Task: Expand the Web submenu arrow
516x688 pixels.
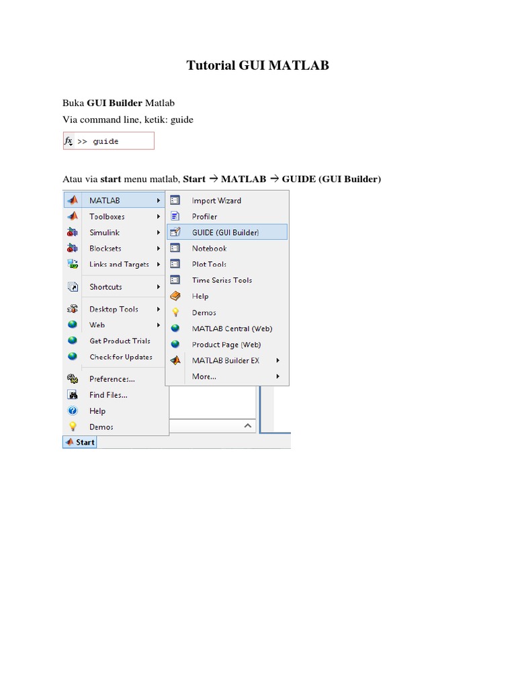Action: [x=159, y=325]
